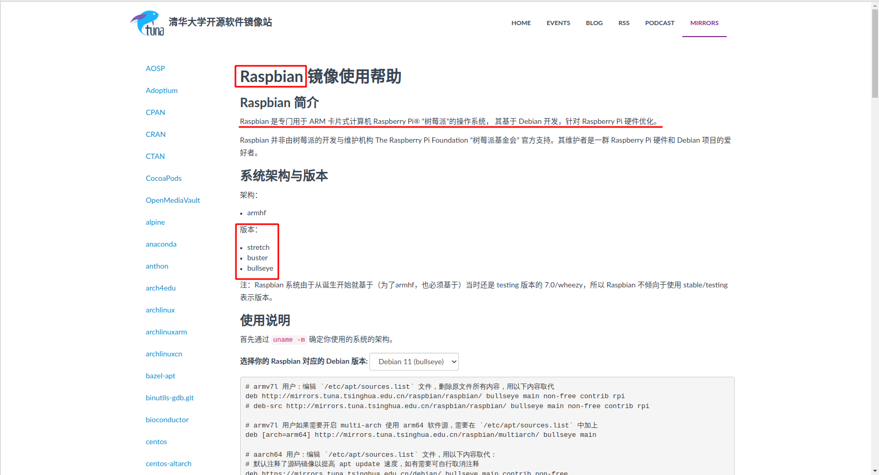Click the 'stretch' version list item
Viewport: 879px width, 475px height.
coord(258,247)
